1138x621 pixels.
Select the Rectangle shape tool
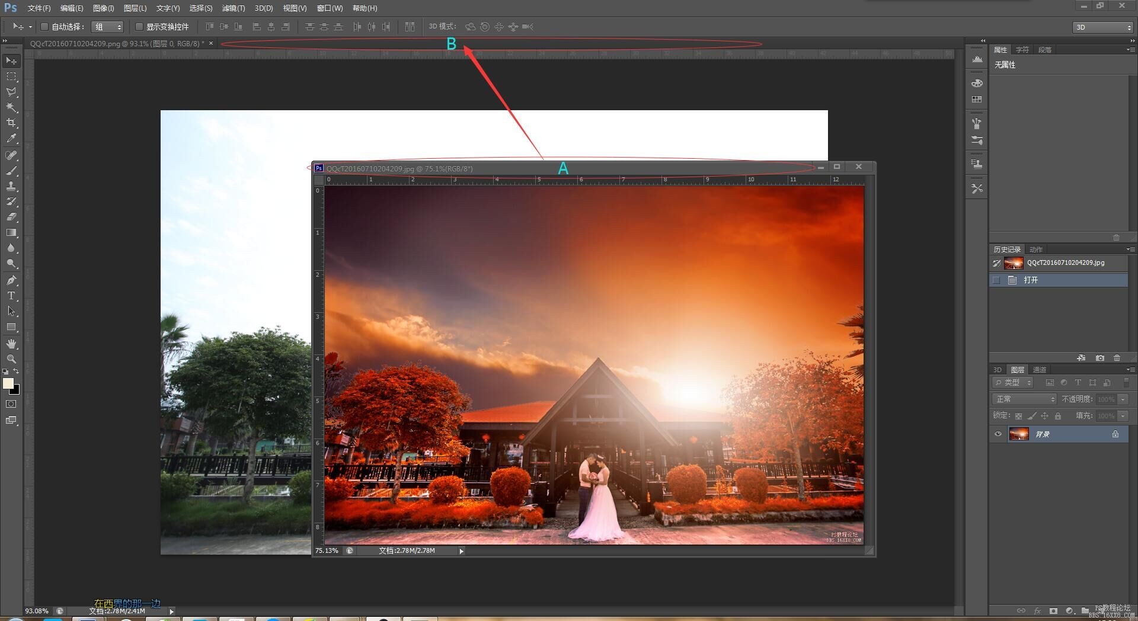pos(11,326)
